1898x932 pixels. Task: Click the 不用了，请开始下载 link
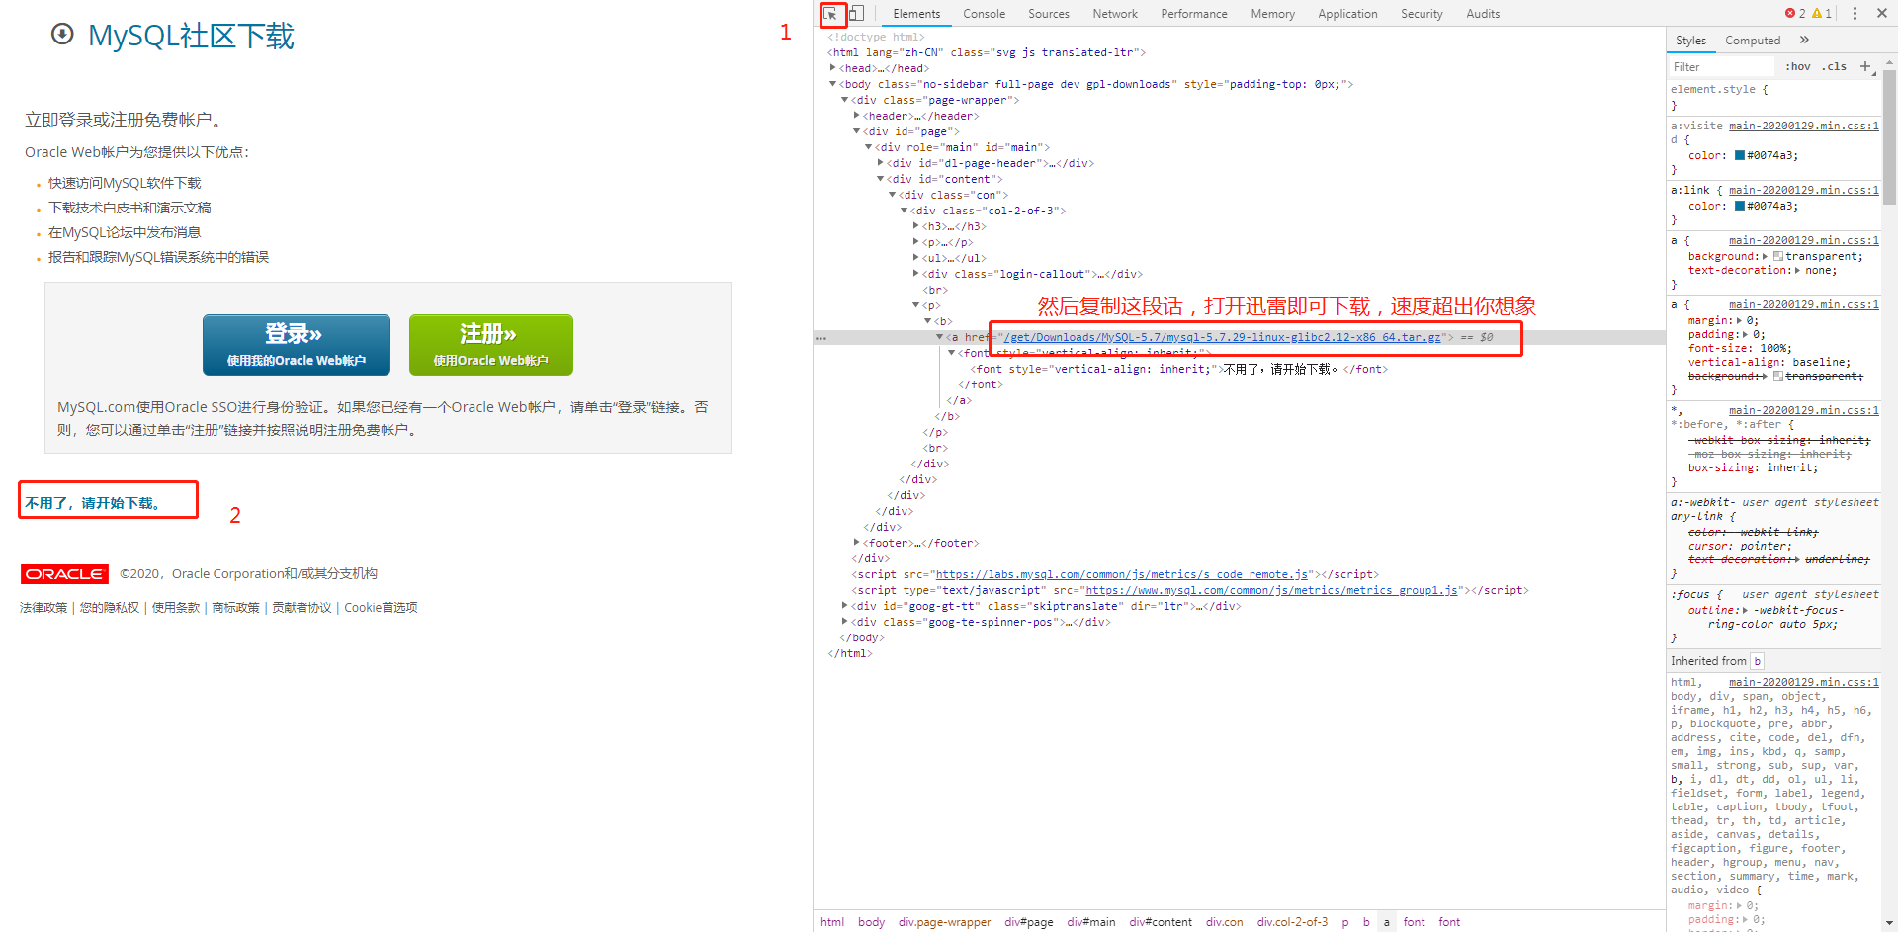click(x=95, y=503)
